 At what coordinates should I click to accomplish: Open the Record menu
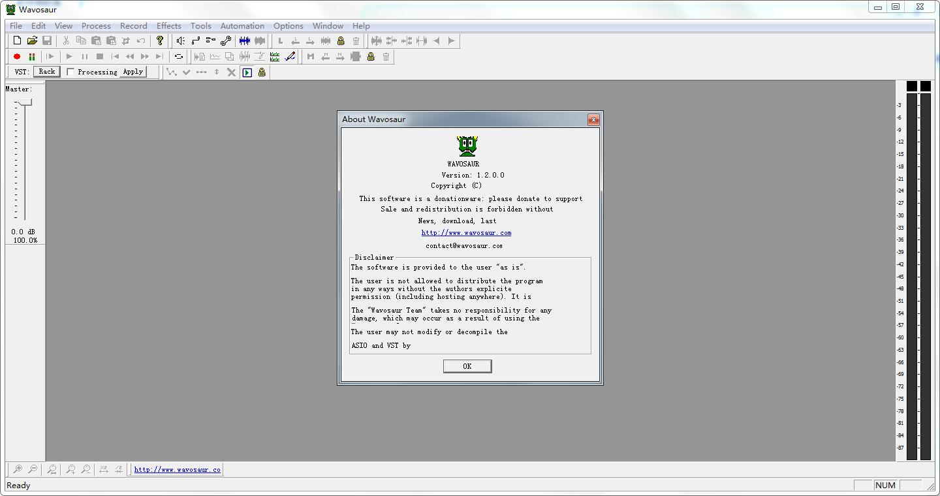tap(133, 26)
